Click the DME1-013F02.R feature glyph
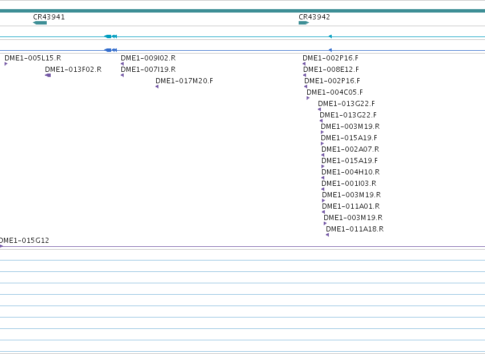Viewport: 485px width, 354px height. point(48,75)
